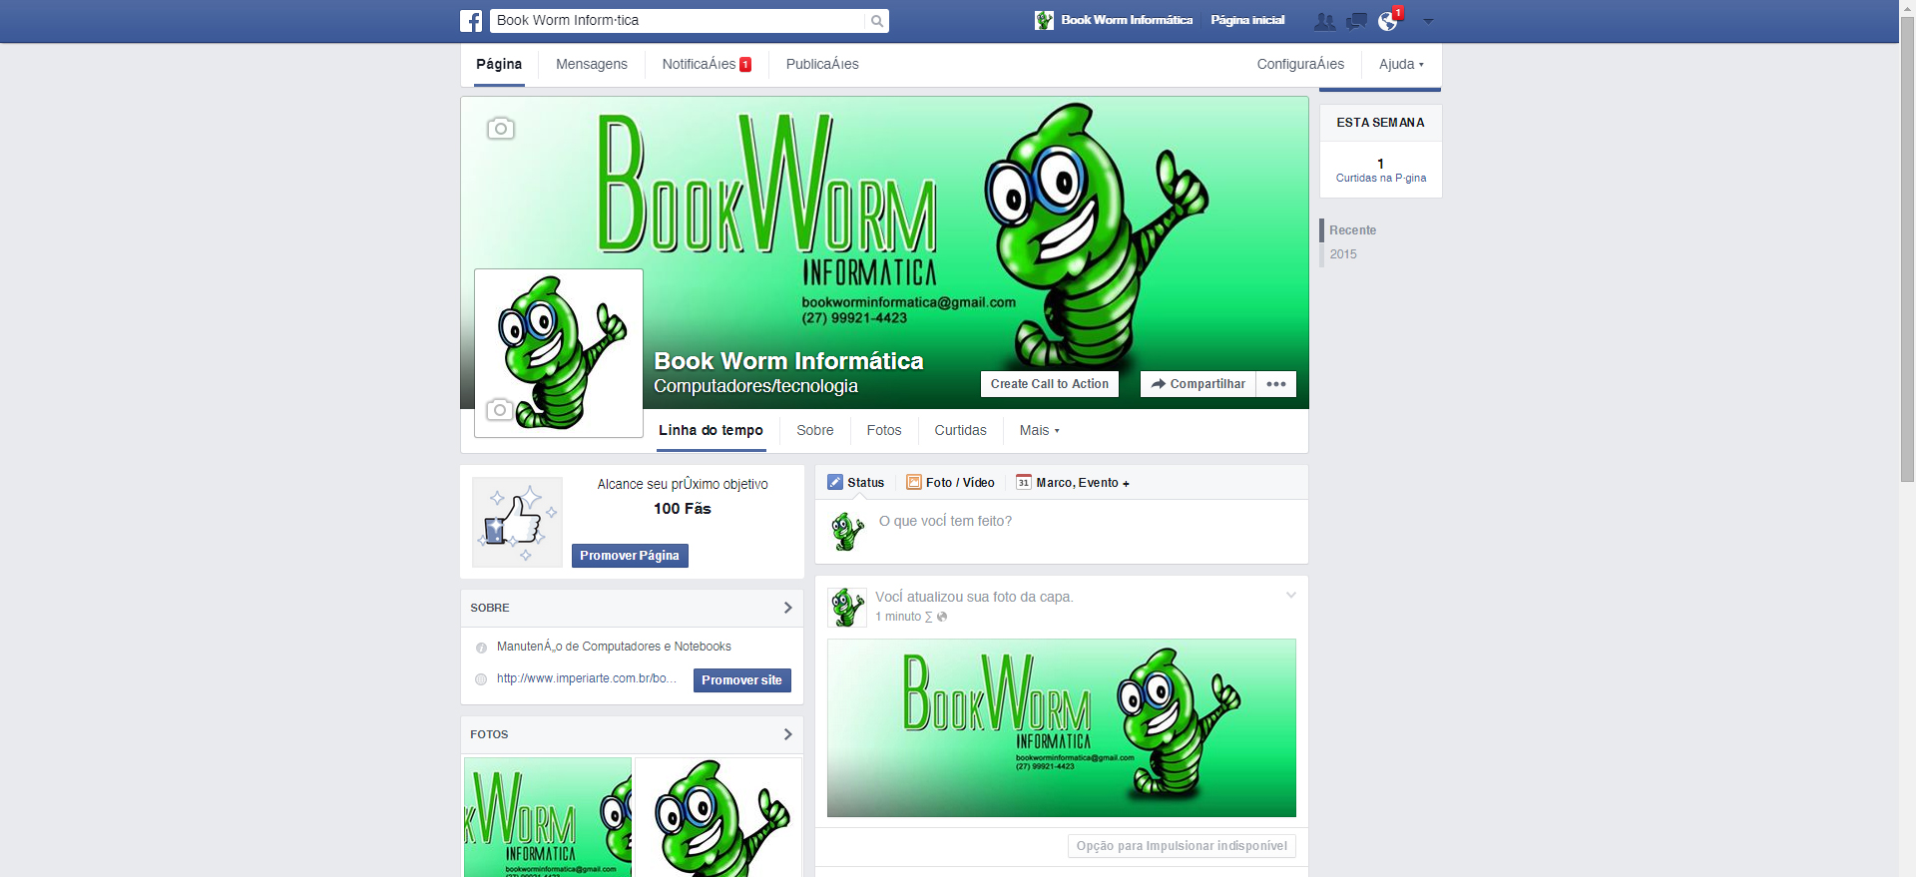The height and width of the screenshot is (877, 1916).
Task: Choose Marco, Evento + post option
Action: pos(1073,482)
